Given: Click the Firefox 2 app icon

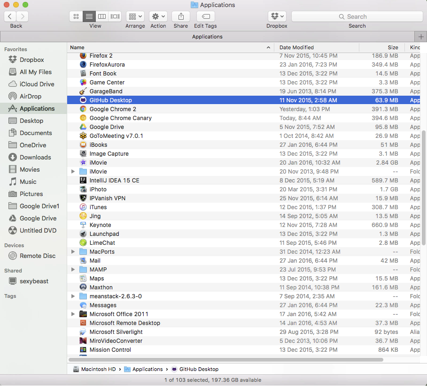Looking at the screenshot, I should tap(83, 56).
